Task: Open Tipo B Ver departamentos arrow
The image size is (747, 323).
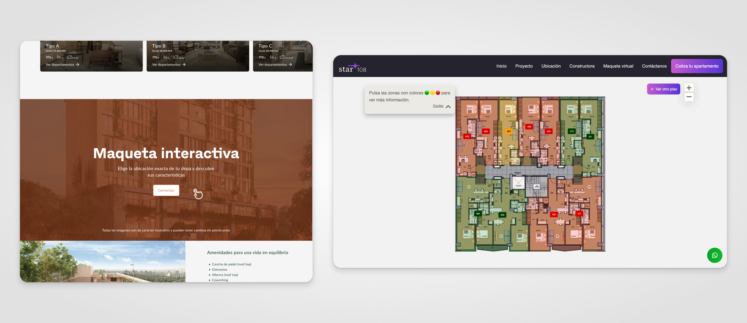Action: 184,65
